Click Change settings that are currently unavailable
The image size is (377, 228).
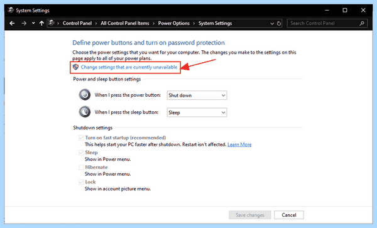coord(129,67)
